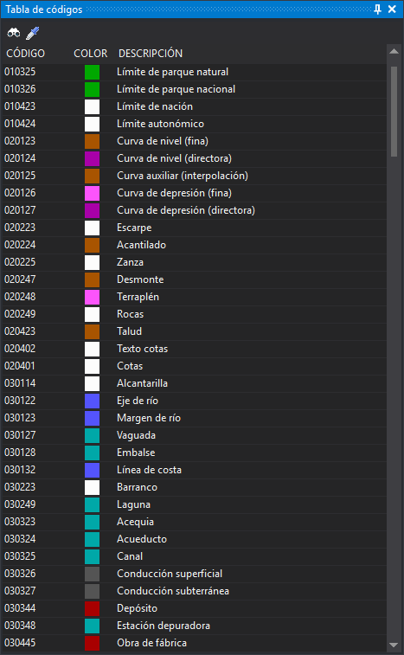Open green swatch for Límite de parque natural
404x655 pixels.
[92, 72]
